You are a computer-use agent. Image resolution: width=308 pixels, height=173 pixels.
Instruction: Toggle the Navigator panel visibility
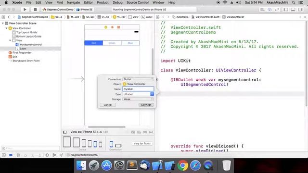[x=286, y=10]
